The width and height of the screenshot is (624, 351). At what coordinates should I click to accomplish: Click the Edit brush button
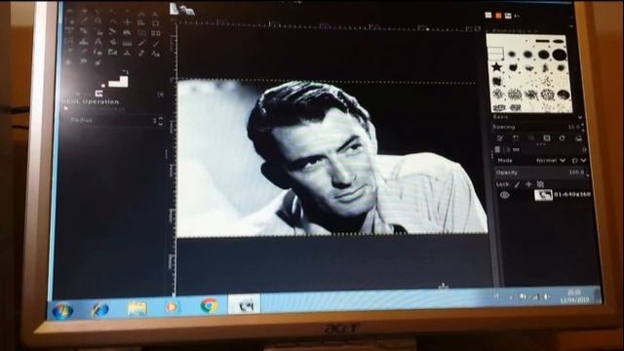[x=500, y=138]
